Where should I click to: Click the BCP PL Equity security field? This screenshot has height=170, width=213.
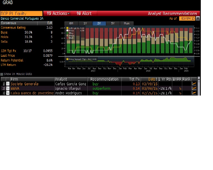coord(21,13)
